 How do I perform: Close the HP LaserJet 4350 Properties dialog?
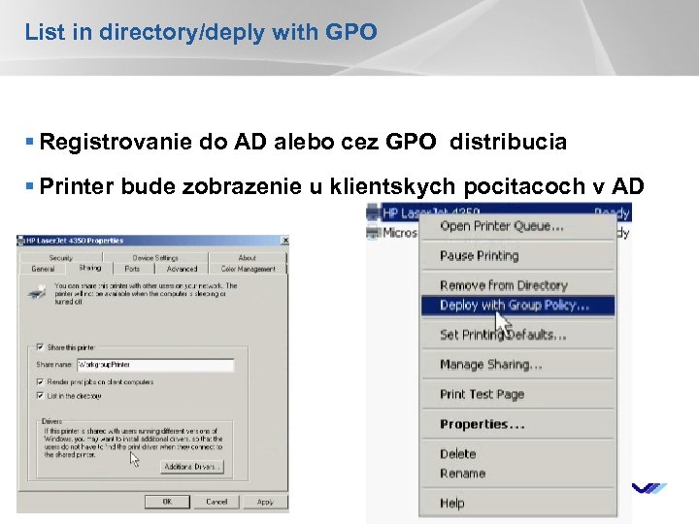click(x=285, y=241)
